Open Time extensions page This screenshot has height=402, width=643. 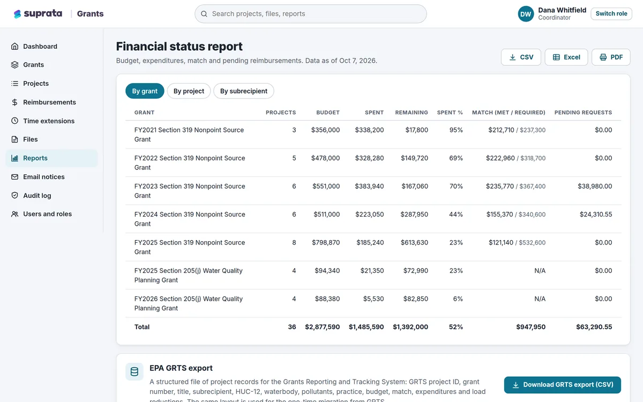(51, 121)
